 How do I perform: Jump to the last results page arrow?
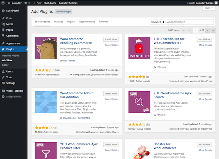(213, 30)
